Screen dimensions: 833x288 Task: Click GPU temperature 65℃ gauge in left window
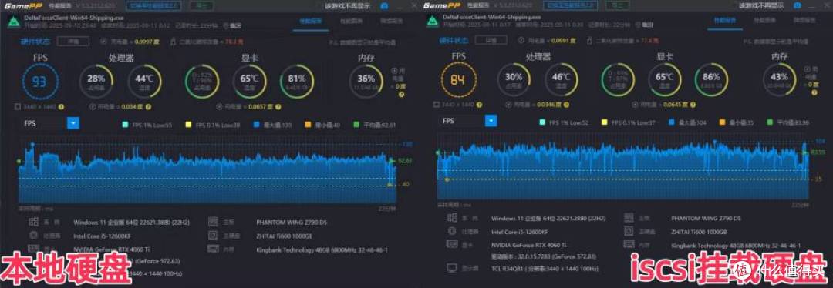pyautogui.click(x=249, y=81)
